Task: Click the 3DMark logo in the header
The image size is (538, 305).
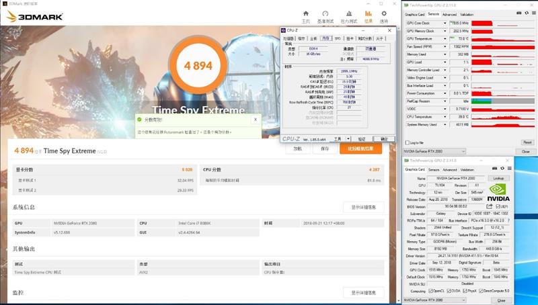Action: tap(34, 16)
